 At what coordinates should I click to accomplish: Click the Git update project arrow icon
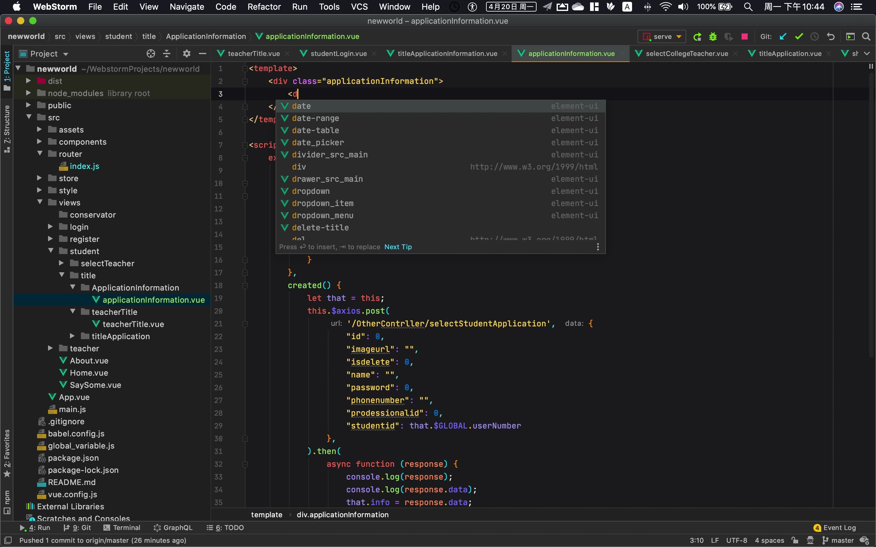tap(783, 36)
